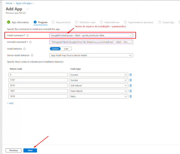This screenshot has width=180, height=154.
Task: Click the return code 1618 field
Action: pyautogui.click(x=38, y=96)
